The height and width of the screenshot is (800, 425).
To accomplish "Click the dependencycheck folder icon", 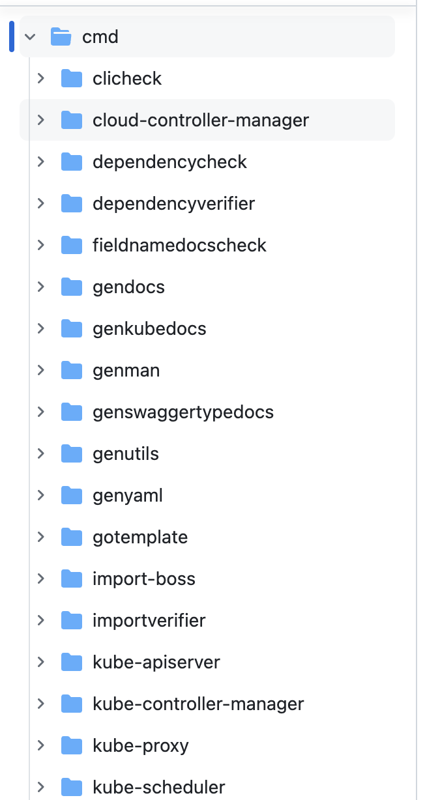I will pyautogui.click(x=72, y=162).
